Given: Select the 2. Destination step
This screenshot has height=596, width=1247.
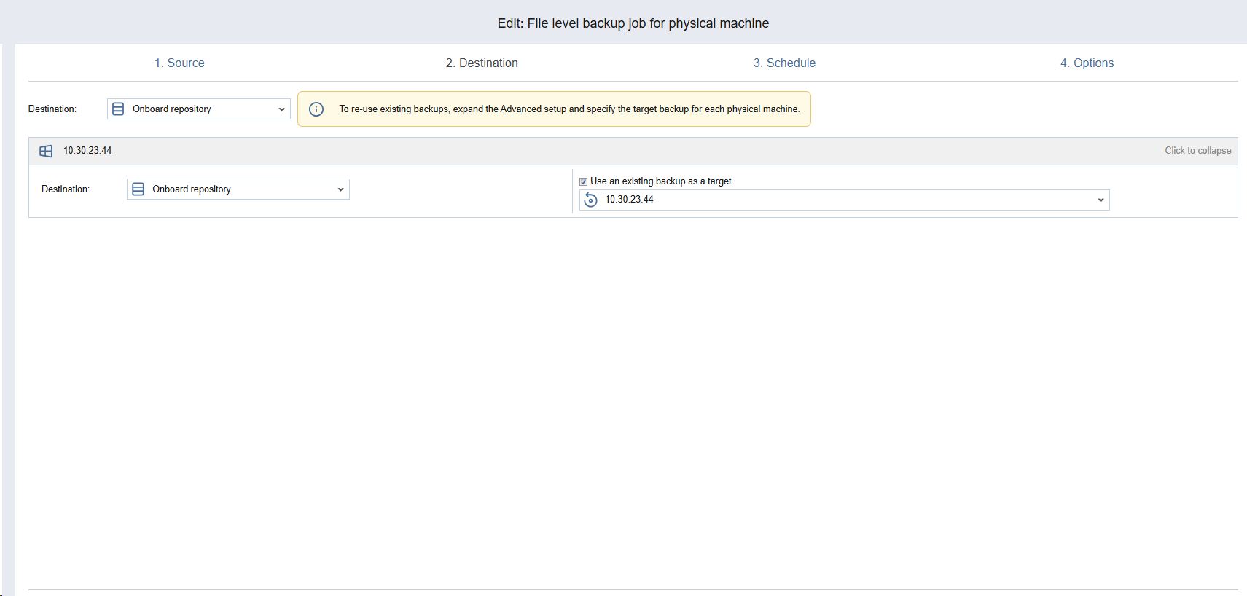Looking at the screenshot, I should pyautogui.click(x=482, y=63).
